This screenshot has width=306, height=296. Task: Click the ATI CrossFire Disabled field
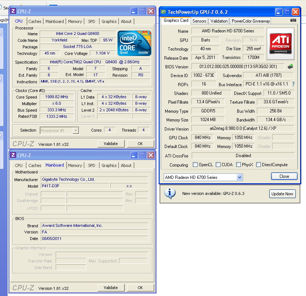click(x=243, y=156)
